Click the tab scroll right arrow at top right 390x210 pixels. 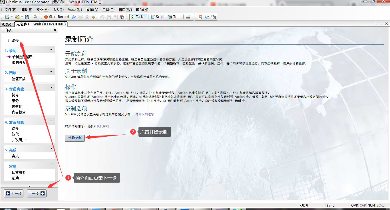(382, 24)
